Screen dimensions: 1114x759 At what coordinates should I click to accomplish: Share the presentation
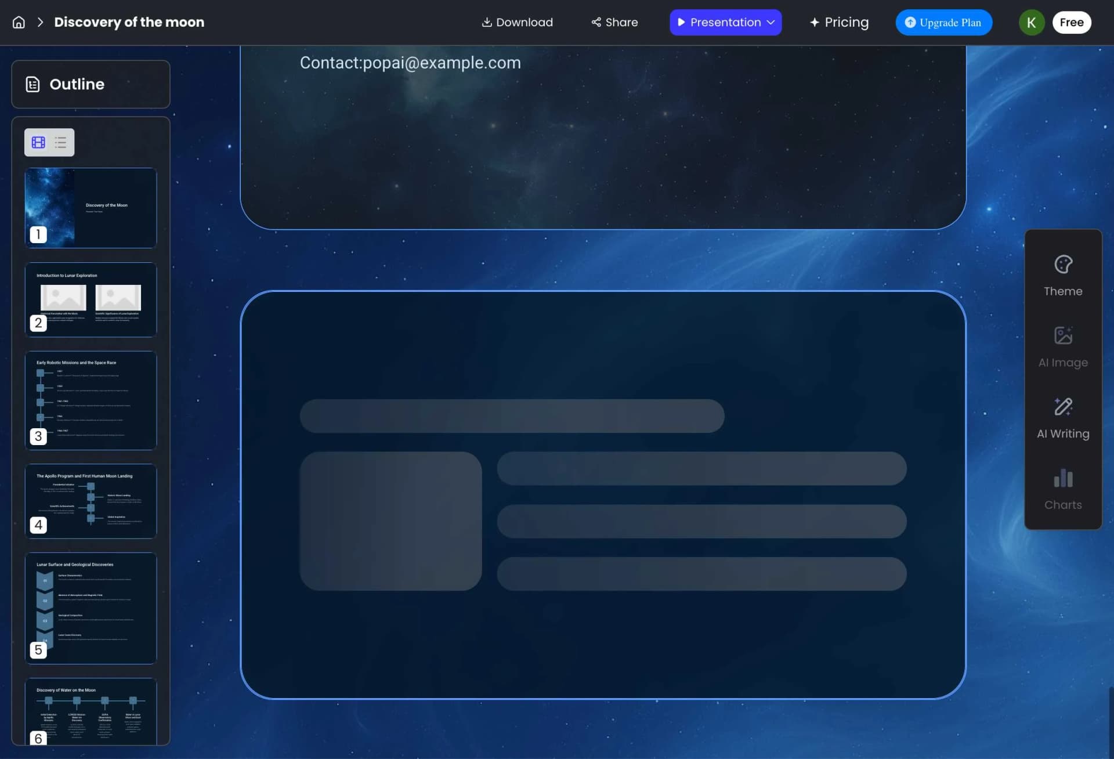click(614, 22)
